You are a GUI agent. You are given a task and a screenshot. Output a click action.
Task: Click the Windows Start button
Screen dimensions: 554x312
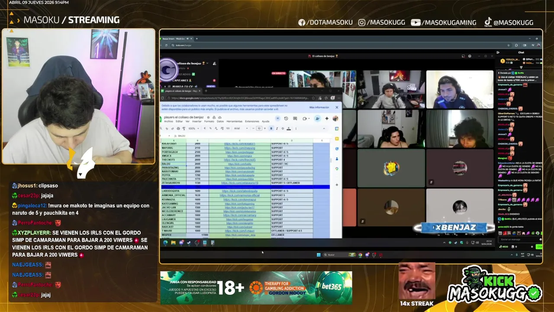tap(319, 255)
